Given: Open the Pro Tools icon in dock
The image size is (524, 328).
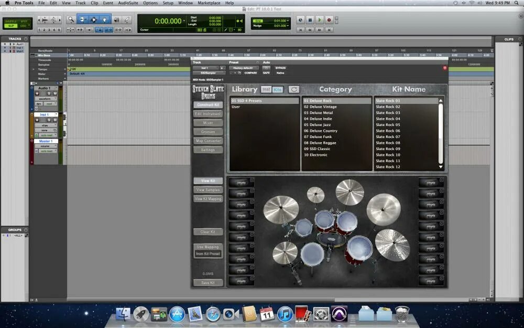Looking at the screenshot, I should click(x=339, y=314).
